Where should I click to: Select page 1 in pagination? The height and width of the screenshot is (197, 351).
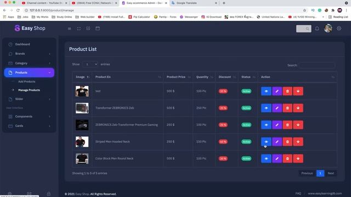[x=320, y=173]
